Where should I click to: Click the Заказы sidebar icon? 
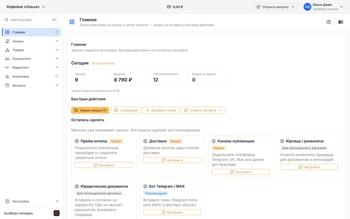click(7, 41)
